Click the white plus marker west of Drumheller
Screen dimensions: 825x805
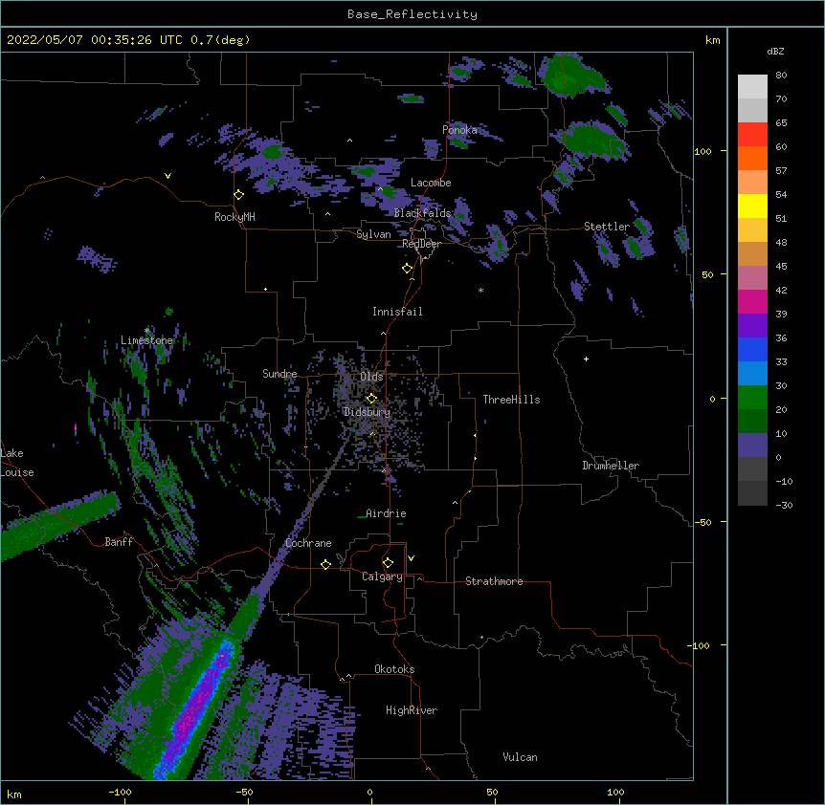tap(586, 359)
